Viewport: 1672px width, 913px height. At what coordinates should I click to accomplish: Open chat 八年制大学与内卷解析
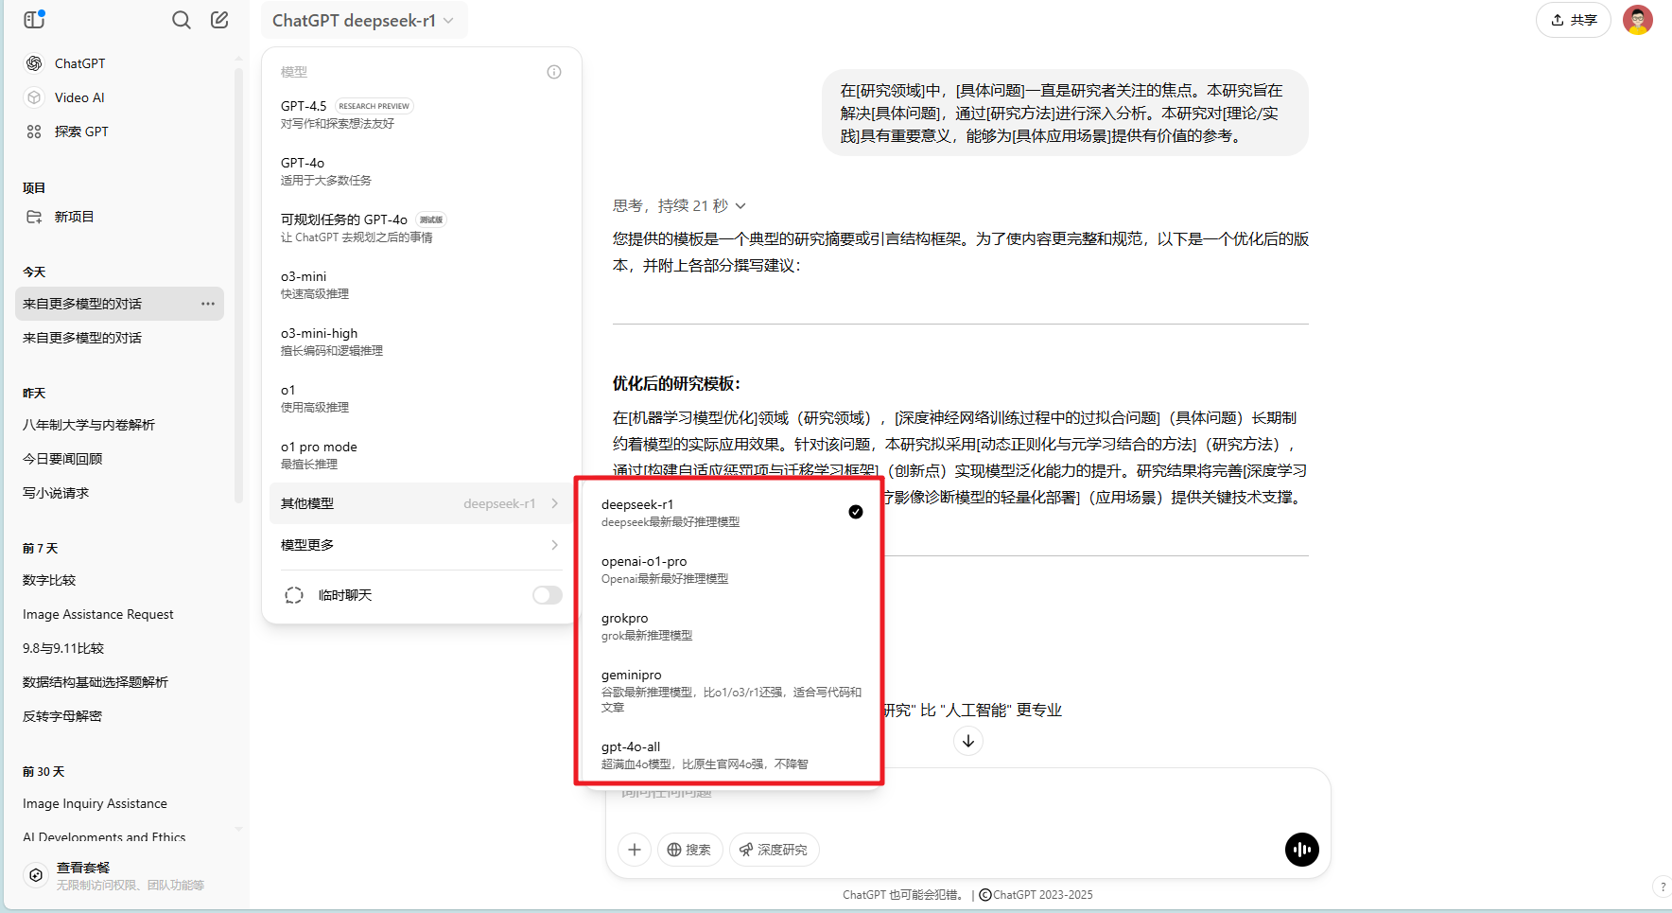pyautogui.click(x=119, y=425)
